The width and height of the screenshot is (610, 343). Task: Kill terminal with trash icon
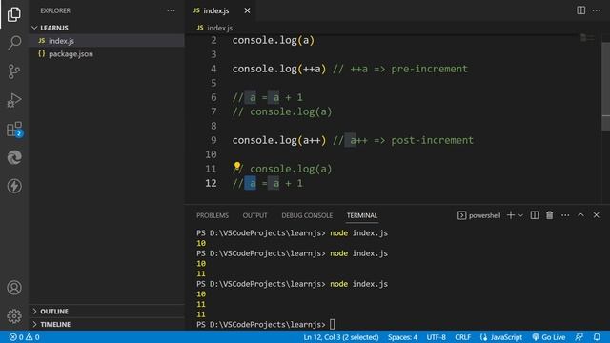[549, 215]
